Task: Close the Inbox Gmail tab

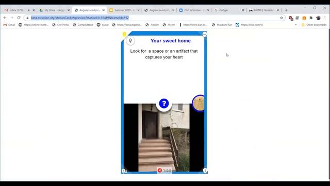Action: (x=34, y=10)
